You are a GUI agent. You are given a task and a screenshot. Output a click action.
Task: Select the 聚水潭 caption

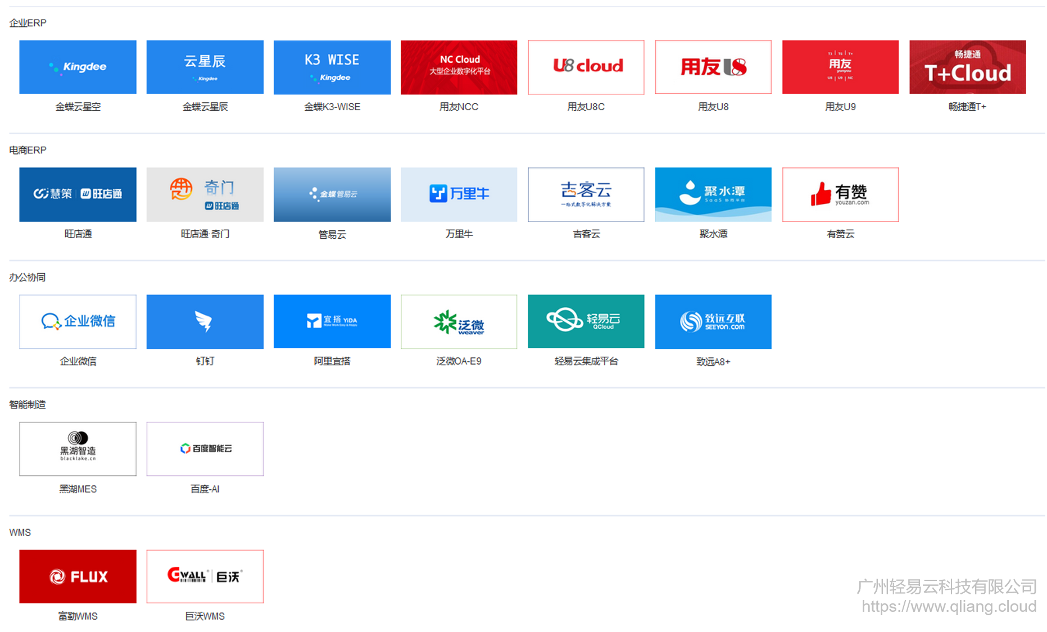point(713,234)
